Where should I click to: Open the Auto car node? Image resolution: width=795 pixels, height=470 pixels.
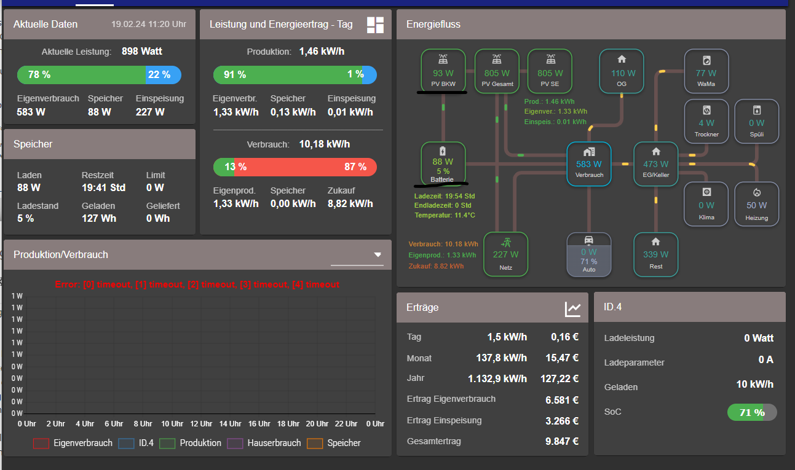pos(588,254)
